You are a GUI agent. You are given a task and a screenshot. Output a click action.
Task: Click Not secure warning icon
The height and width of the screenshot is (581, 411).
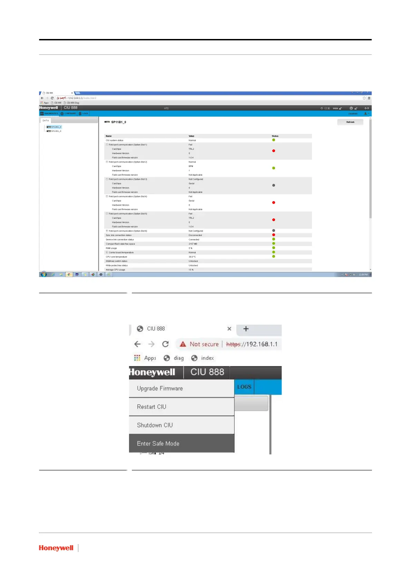[x=183, y=344]
